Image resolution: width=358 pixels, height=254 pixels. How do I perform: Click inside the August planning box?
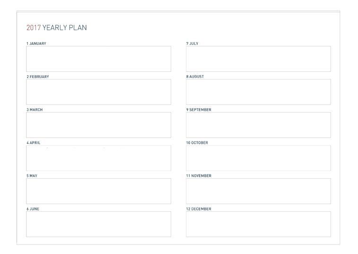pyautogui.click(x=258, y=92)
